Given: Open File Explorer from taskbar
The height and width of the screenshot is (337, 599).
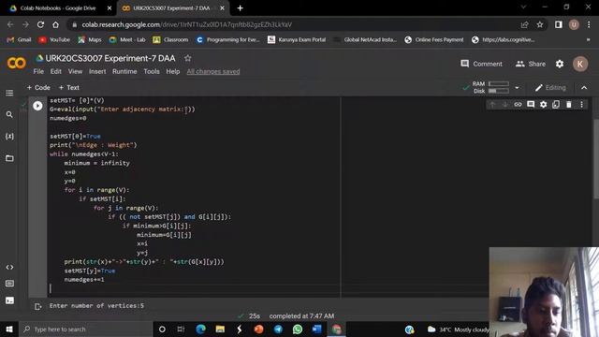Looking at the screenshot, I should 220,329.
